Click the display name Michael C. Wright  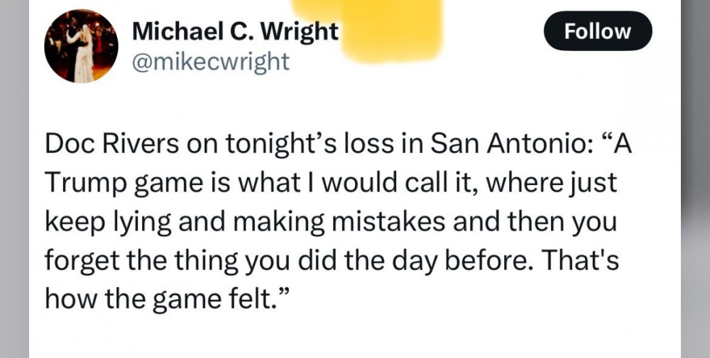click(x=235, y=31)
